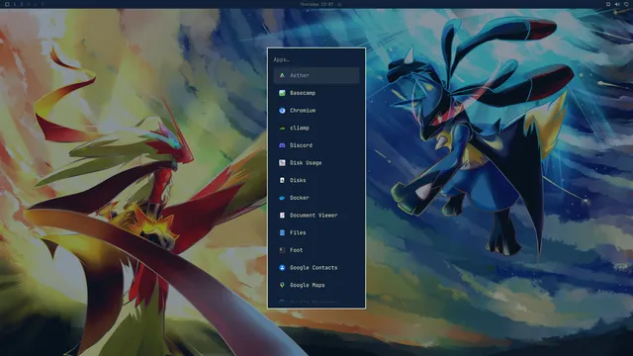The image size is (633, 356).
Task: Click the Thursday clock in top bar
Action: tap(316, 4)
